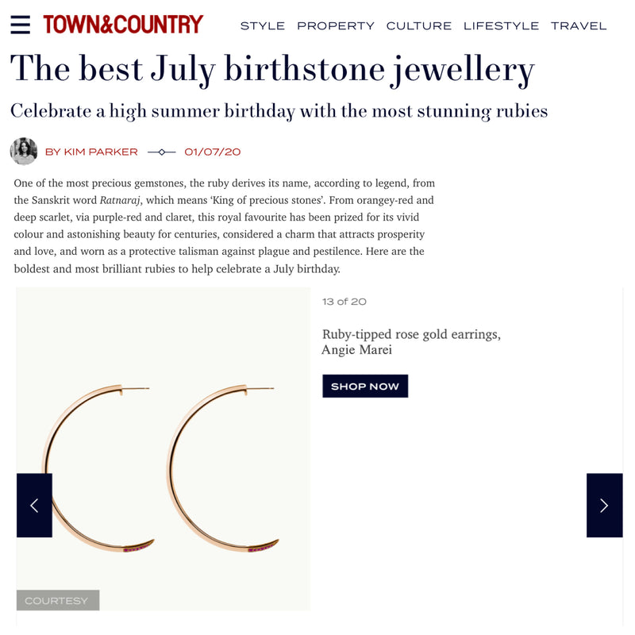Click the ruby-tipped earrings product title
Image resolution: width=635 pixels, height=635 pixels.
click(410, 342)
